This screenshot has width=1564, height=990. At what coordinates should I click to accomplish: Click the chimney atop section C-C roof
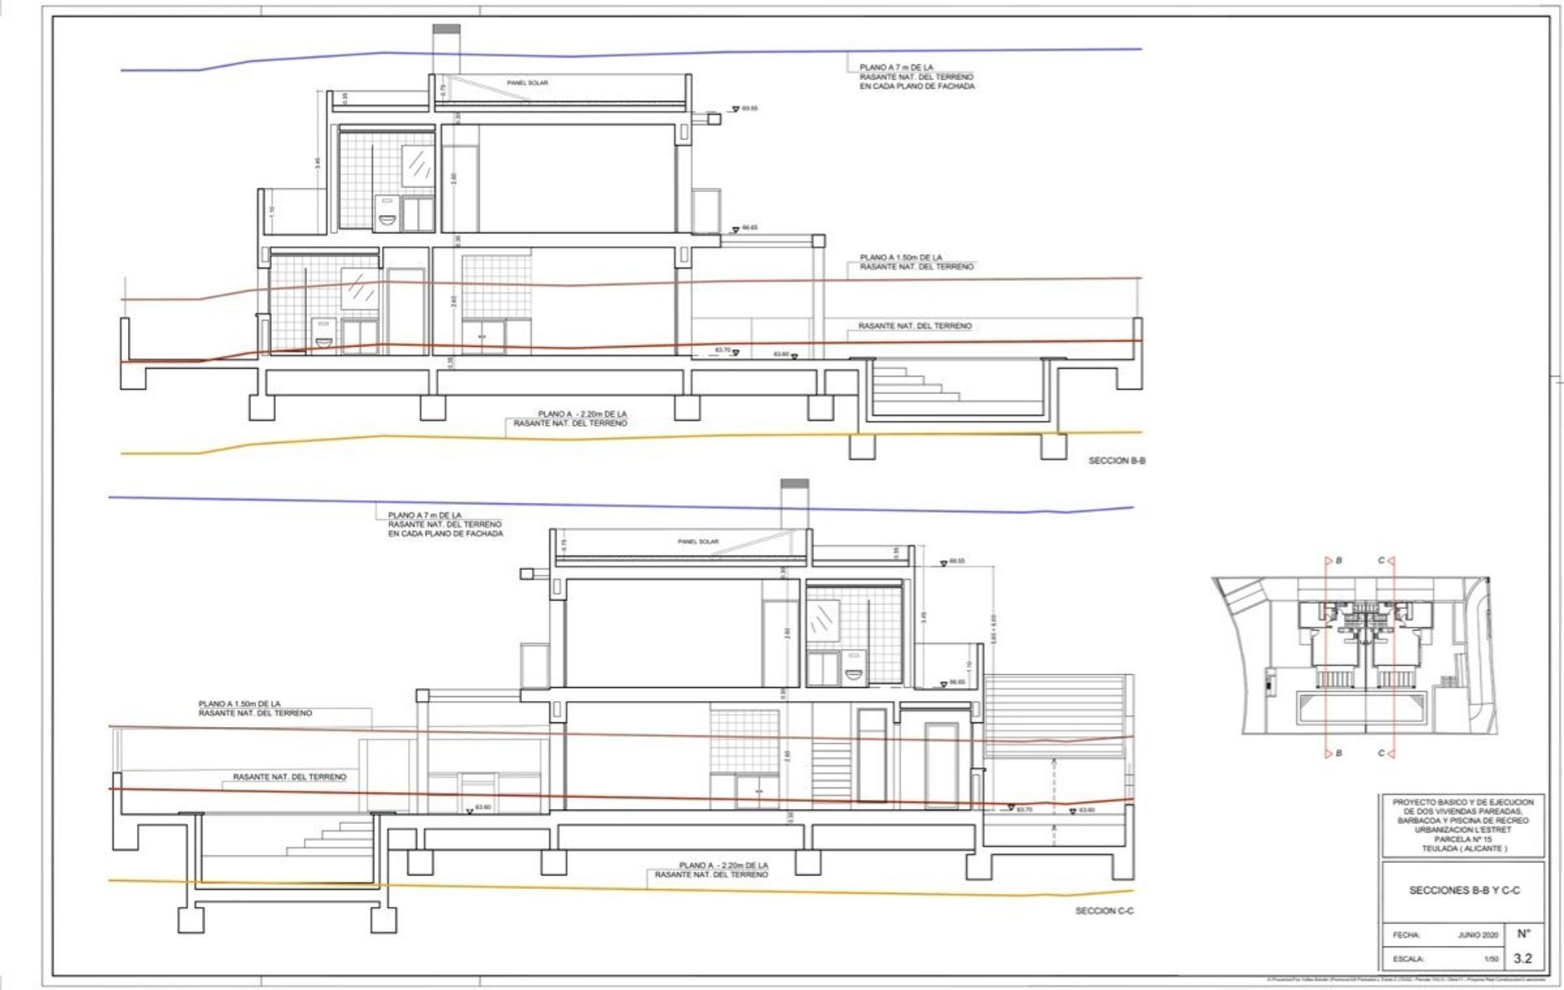pos(795,504)
